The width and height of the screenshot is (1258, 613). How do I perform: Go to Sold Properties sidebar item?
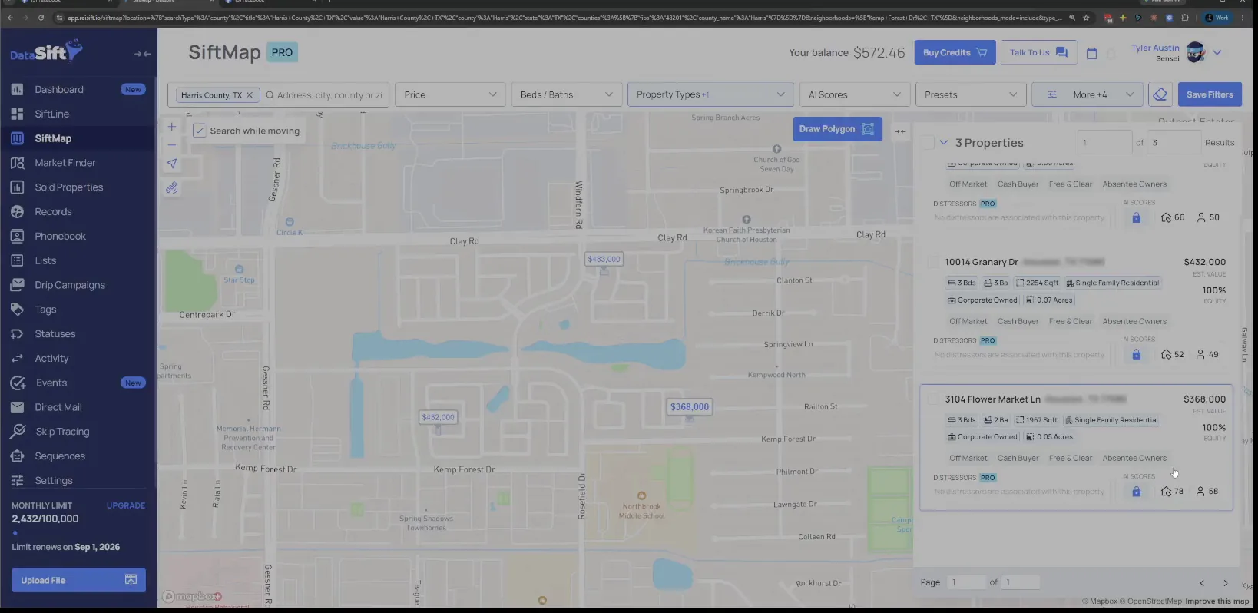click(68, 187)
